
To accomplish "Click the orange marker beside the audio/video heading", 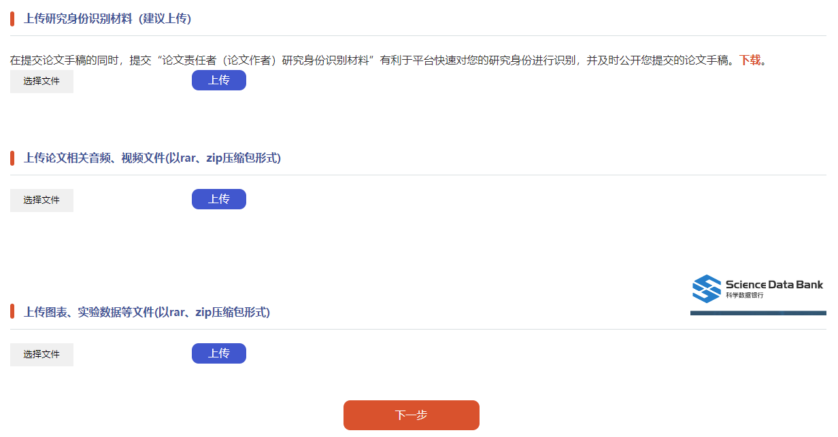I will click(x=12, y=158).
